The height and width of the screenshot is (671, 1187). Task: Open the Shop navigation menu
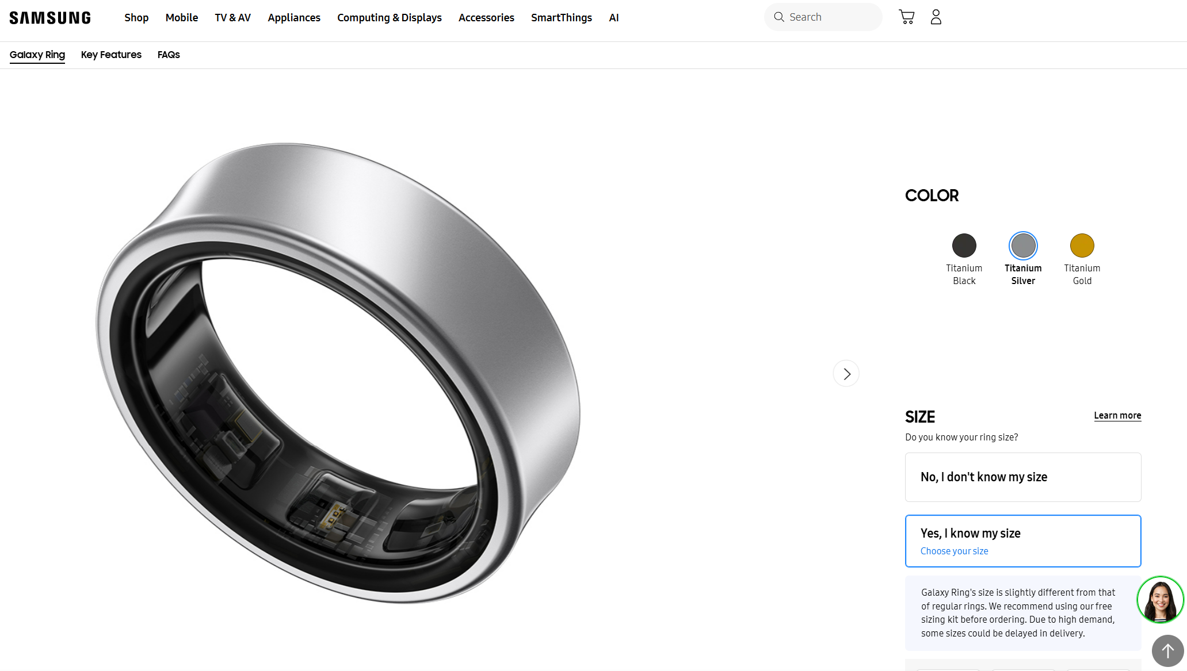(136, 18)
